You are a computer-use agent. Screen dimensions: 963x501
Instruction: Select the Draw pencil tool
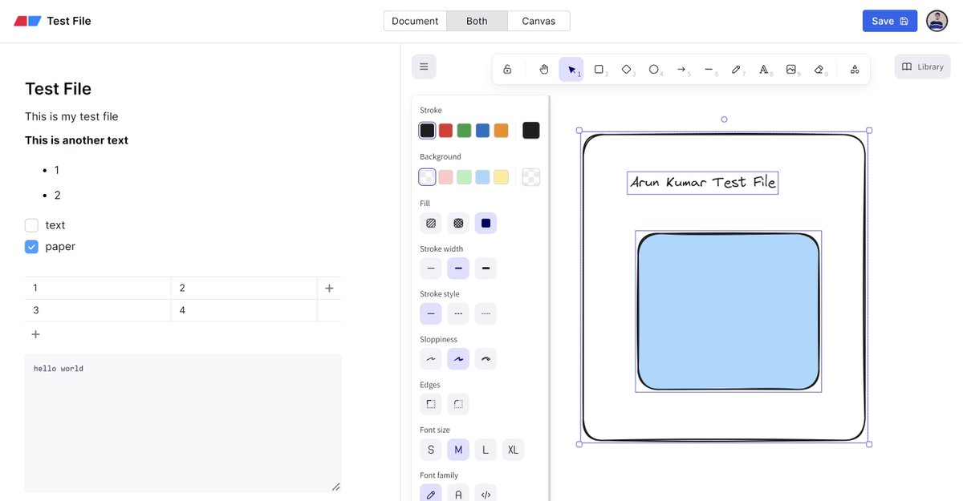pyautogui.click(x=736, y=70)
